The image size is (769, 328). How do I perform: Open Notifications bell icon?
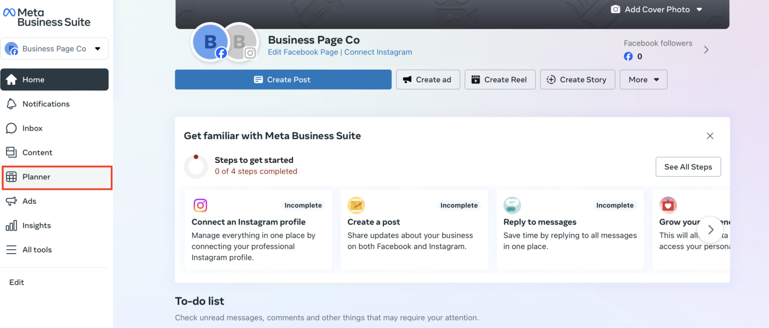pos(11,104)
